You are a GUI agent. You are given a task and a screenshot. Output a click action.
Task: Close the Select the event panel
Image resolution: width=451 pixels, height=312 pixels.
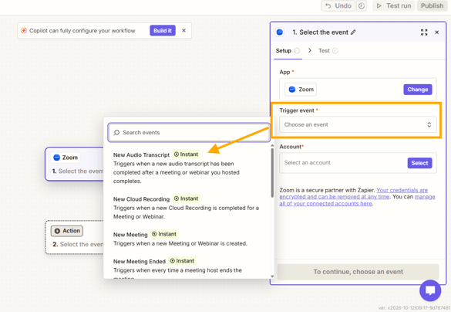[436, 32]
